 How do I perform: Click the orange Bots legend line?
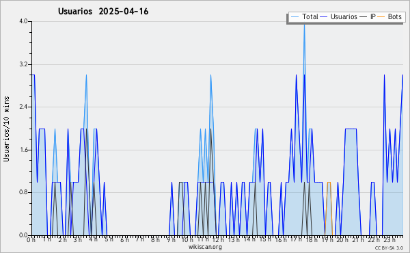[381, 17]
